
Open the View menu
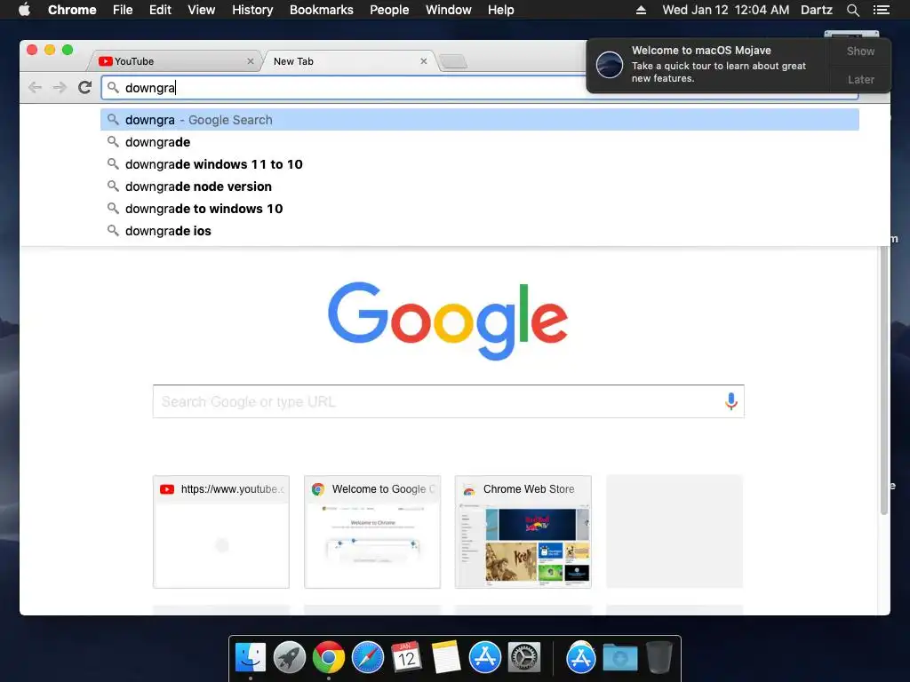(x=202, y=10)
